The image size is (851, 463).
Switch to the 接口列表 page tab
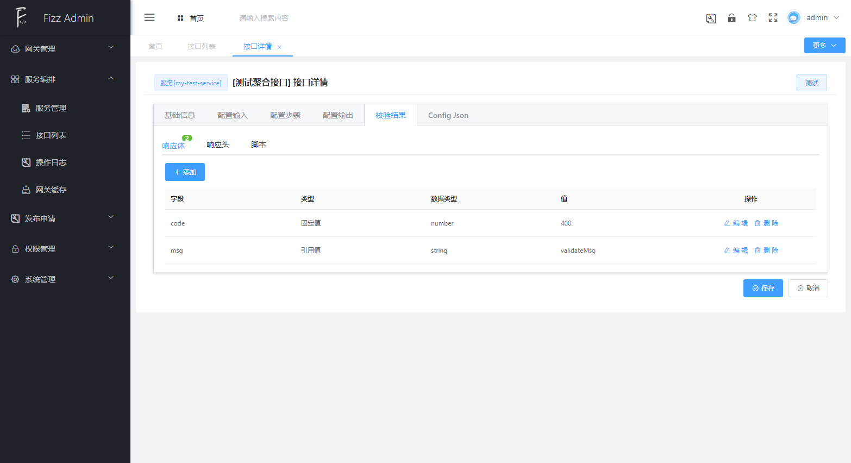point(202,47)
